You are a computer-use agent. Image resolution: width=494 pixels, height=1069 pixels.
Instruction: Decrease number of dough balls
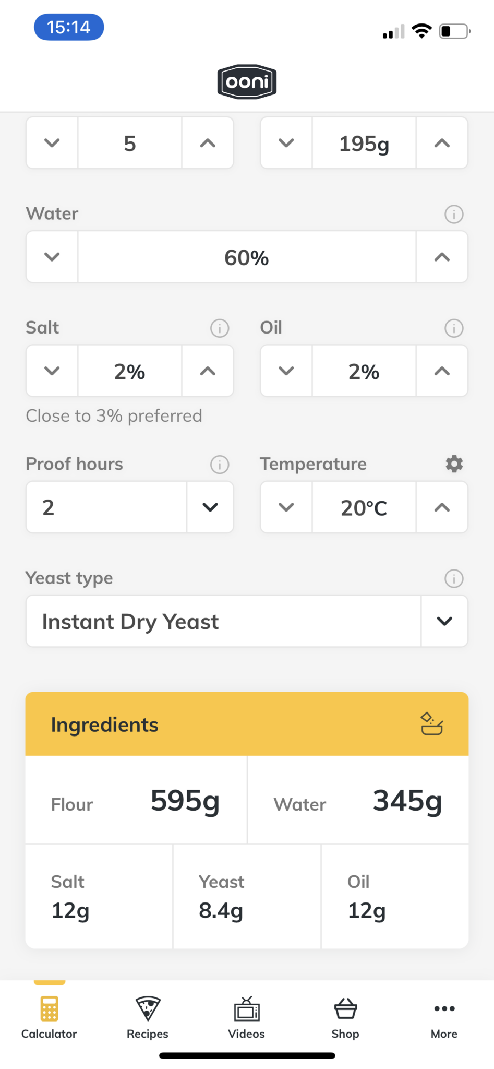(x=52, y=143)
